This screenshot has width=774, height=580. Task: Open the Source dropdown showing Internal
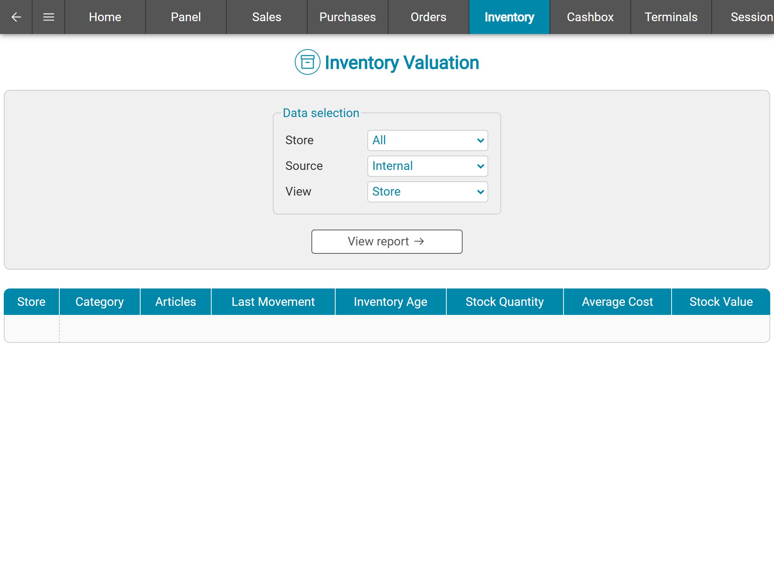coord(428,166)
